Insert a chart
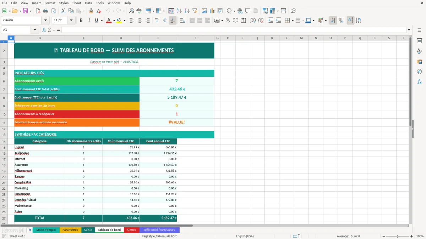 point(212,11)
